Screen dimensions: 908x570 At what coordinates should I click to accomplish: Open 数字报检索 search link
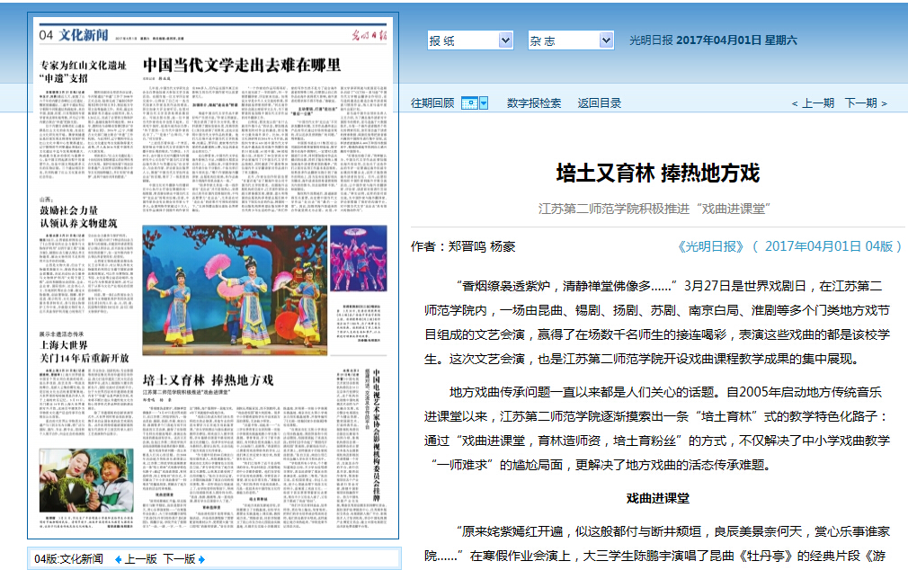pyautogui.click(x=534, y=103)
